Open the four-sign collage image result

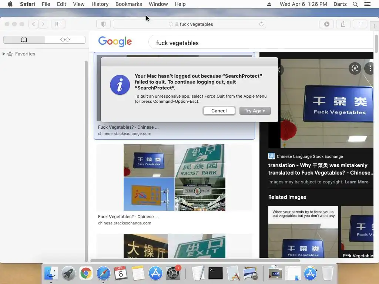(x=174, y=177)
